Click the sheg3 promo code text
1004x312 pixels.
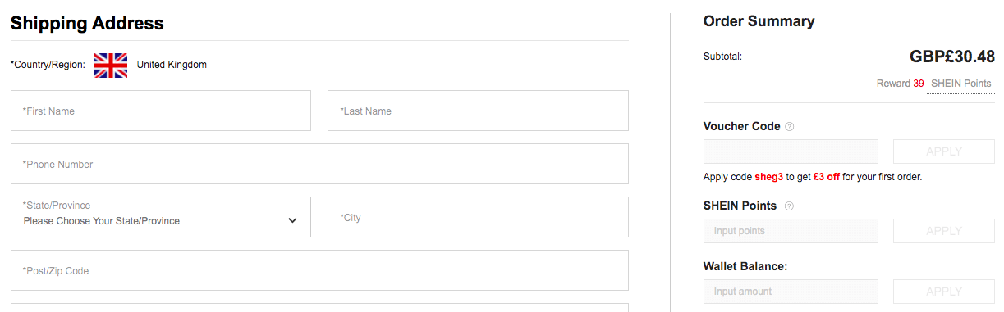(769, 177)
